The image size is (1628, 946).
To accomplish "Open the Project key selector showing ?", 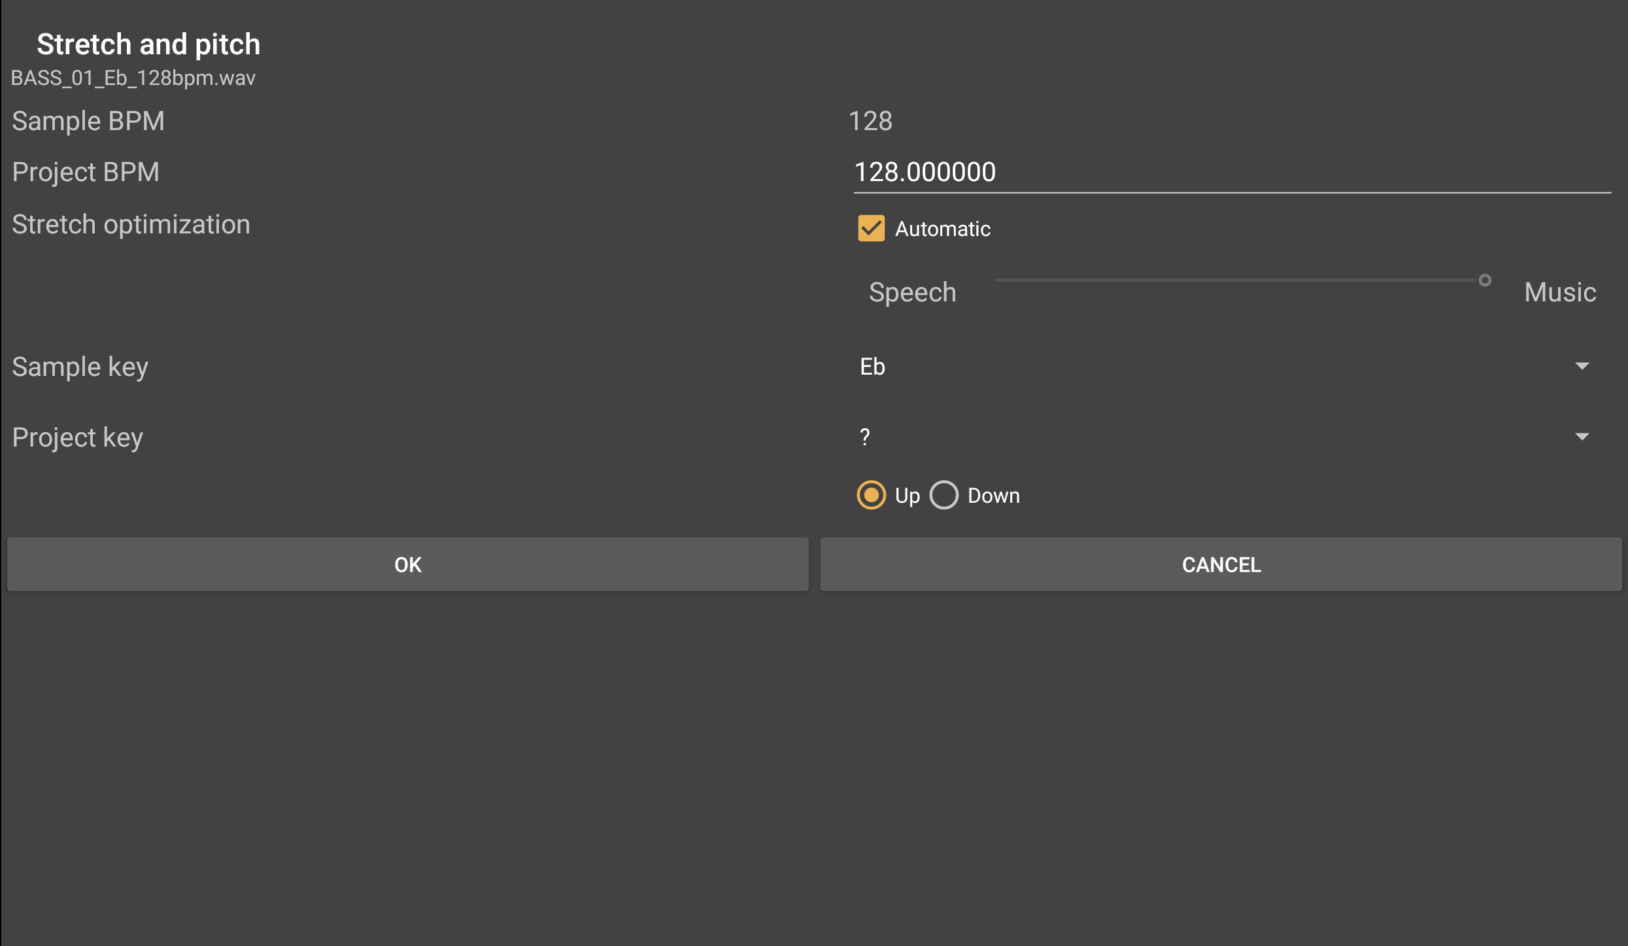I will [x=1216, y=437].
